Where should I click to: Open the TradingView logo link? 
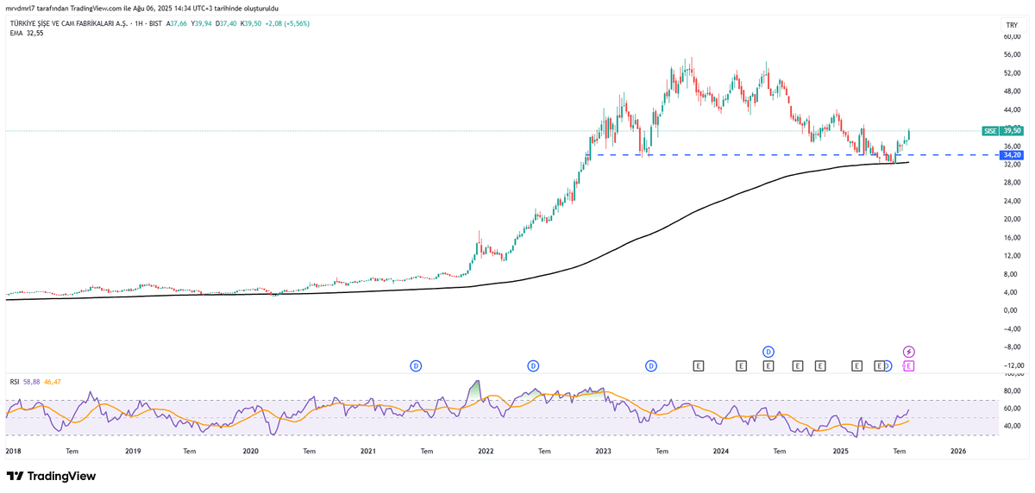(x=52, y=476)
